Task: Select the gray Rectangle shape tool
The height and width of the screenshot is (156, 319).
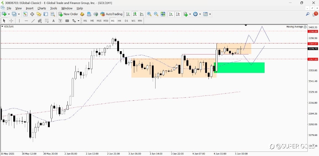Action: pos(67,21)
